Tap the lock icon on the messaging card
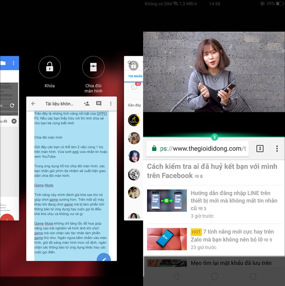The height and width of the screenshot is (286, 285). (x=133, y=65)
